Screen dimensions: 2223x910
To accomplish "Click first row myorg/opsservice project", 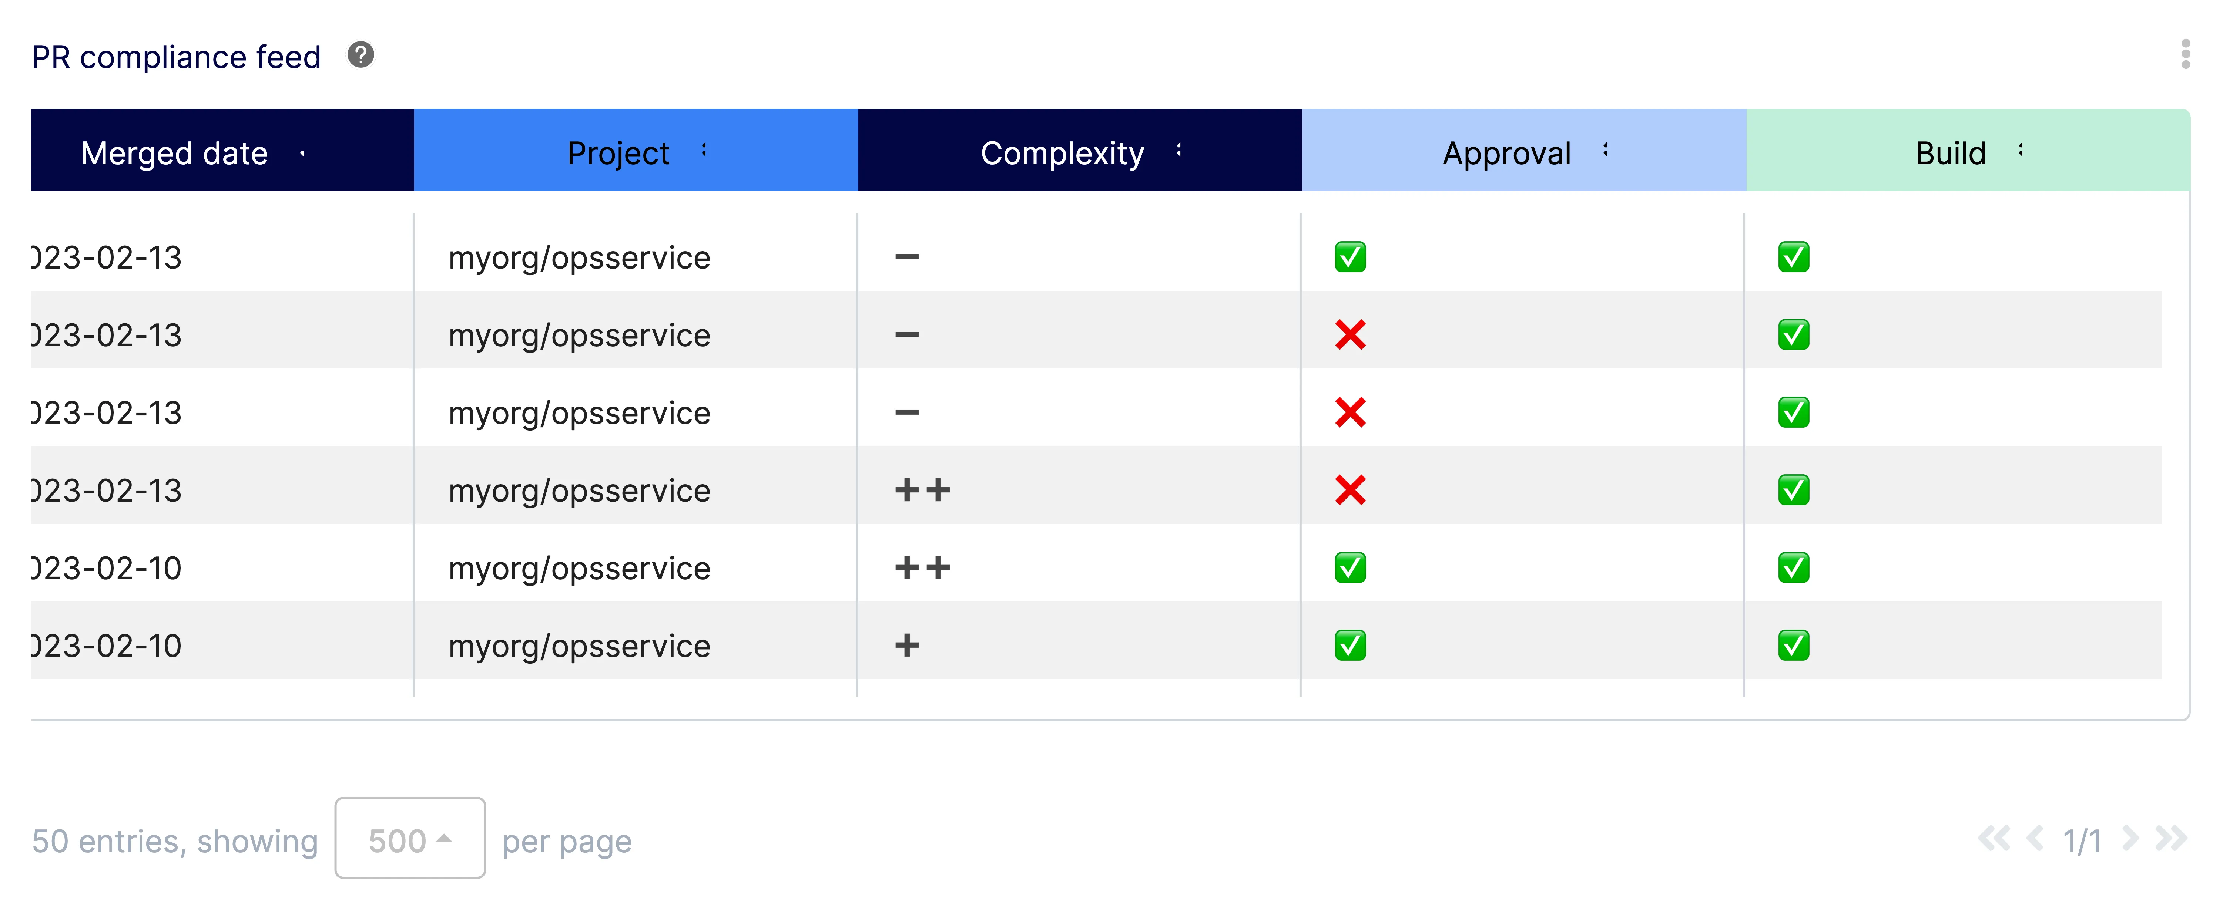I will coord(579,258).
